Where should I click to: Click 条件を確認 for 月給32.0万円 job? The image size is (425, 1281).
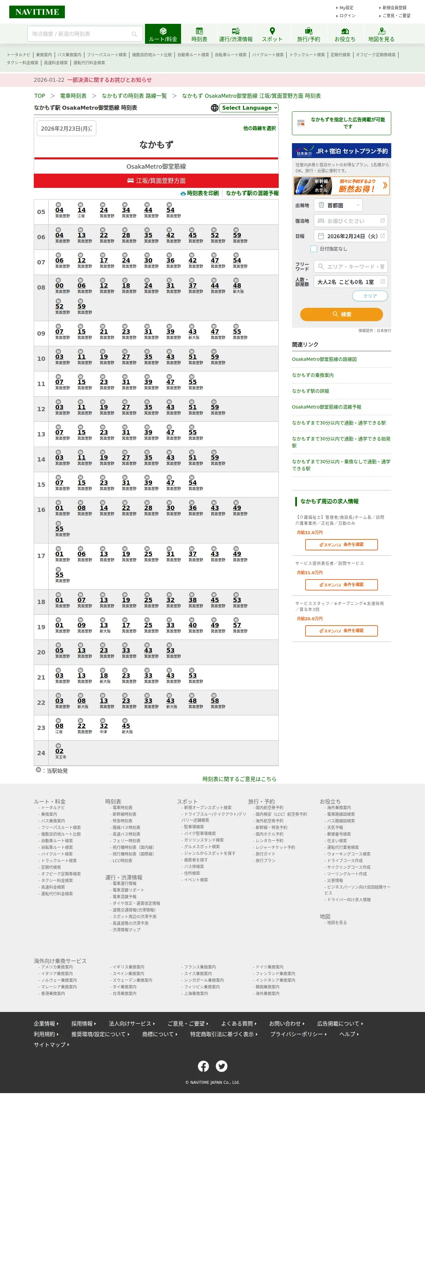click(x=342, y=545)
